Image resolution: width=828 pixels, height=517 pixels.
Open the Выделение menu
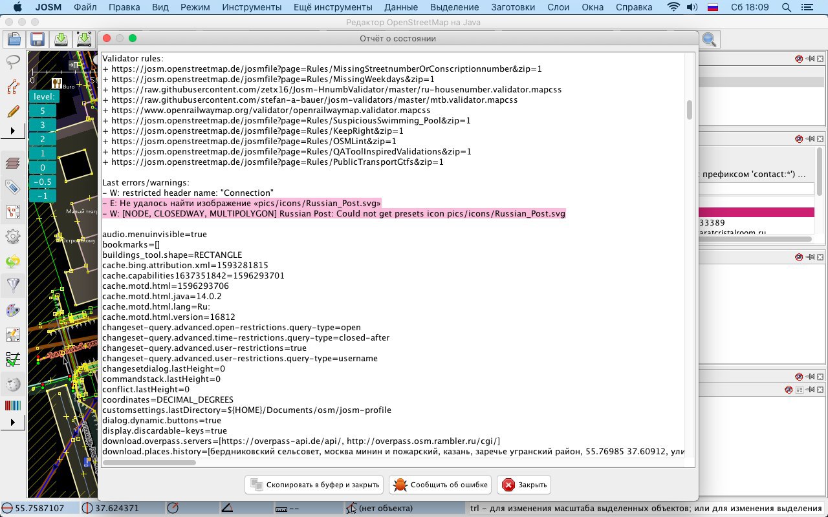[x=454, y=7]
